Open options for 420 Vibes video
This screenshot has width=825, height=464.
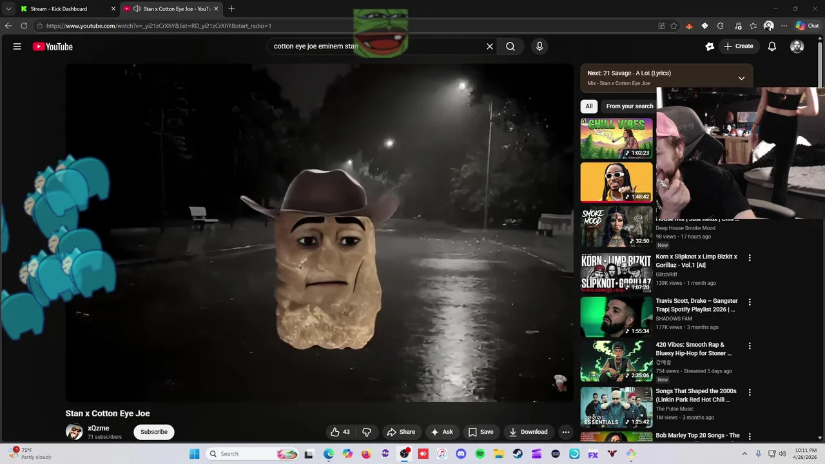pyautogui.click(x=750, y=346)
